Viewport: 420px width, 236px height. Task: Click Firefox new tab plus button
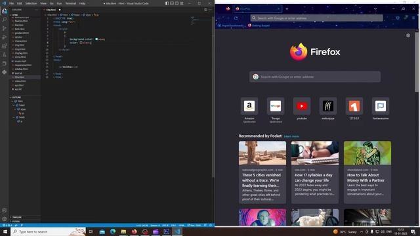click(x=287, y=9)
